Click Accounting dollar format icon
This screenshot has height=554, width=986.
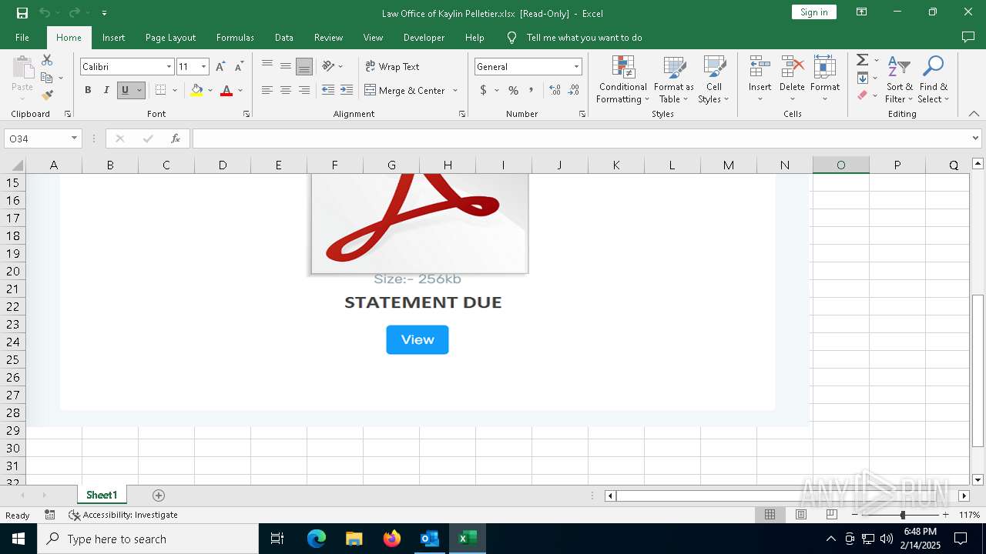pyautogui.click(x=483, y=91)
